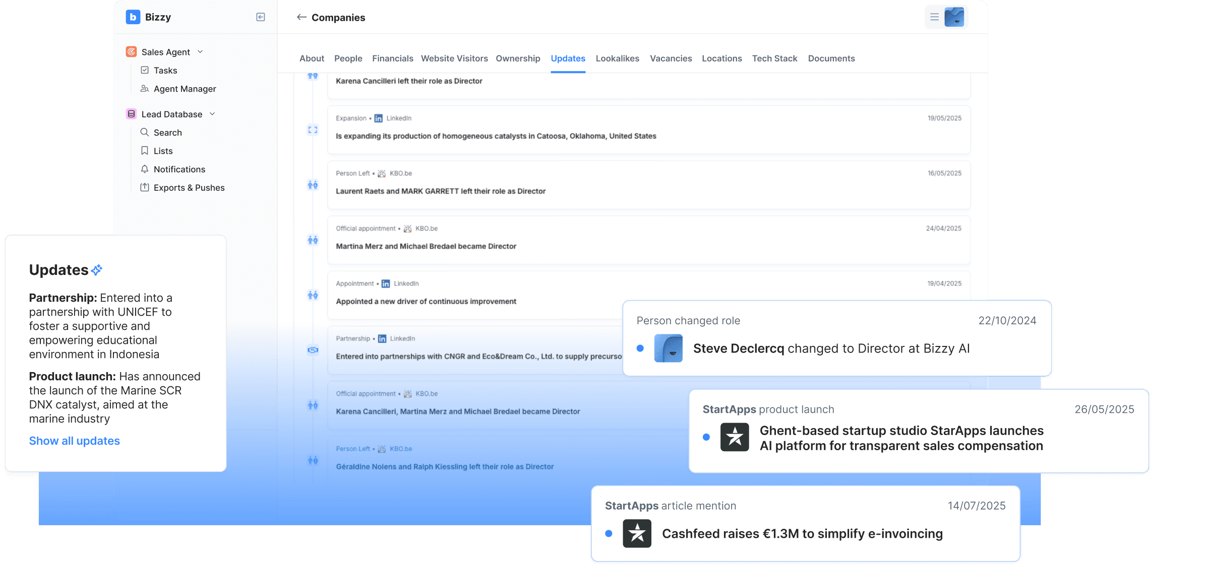The height and width of the screenshot is (567, 1206).
Task: Collapse the sidebar panel icon
Action: click(x=261, y=17)
